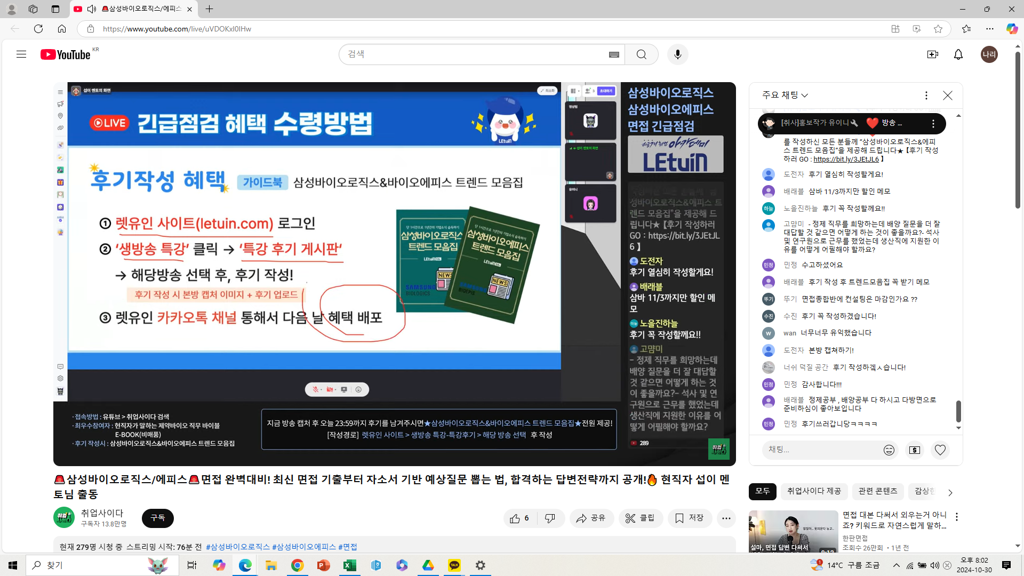
Task: Open more actions menu beside 저장
Action: [726, 518]
